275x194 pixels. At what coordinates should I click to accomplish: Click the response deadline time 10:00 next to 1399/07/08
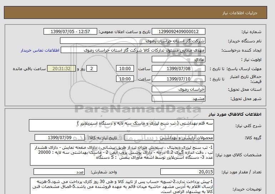125,68
